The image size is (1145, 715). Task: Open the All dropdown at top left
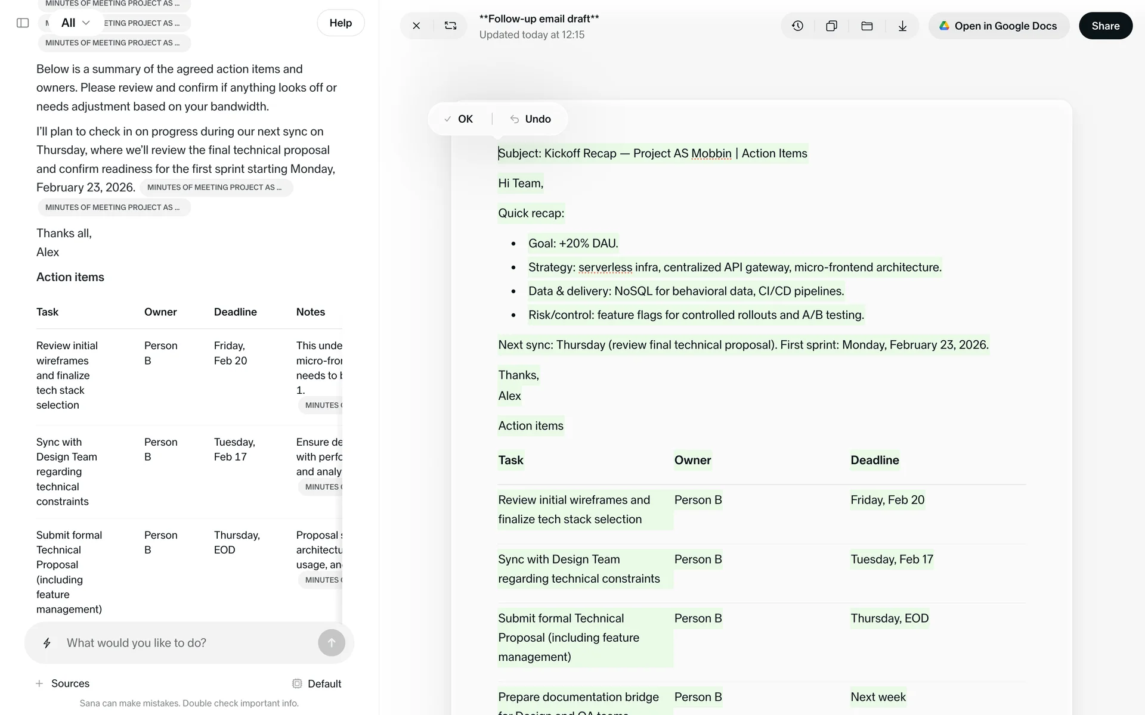[x=75, y=23]
